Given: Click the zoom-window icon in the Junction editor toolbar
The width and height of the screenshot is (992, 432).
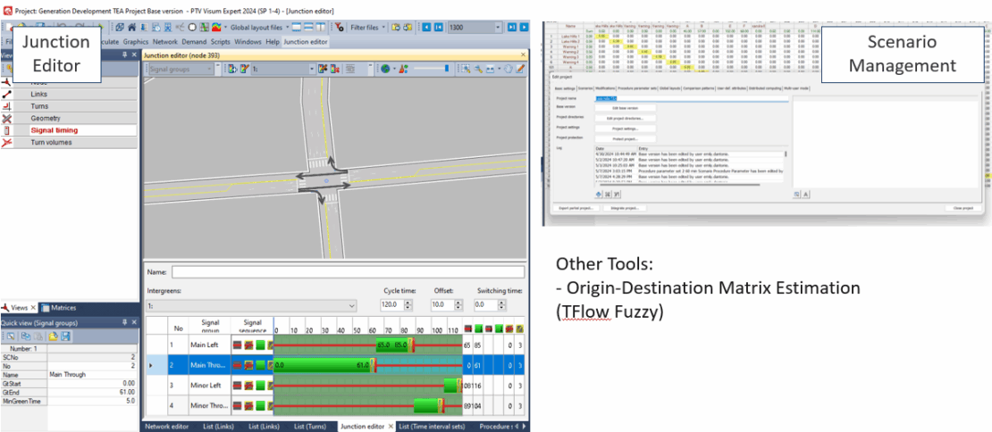Looking at the screenshot, I should [x=467, y=69].
